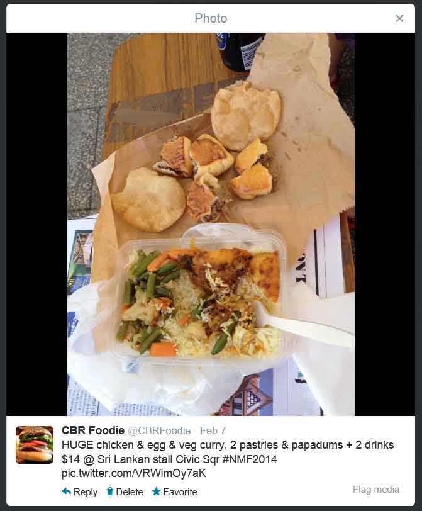
Task: Mark tweet via the Favorite label
Action: [180, 491]
